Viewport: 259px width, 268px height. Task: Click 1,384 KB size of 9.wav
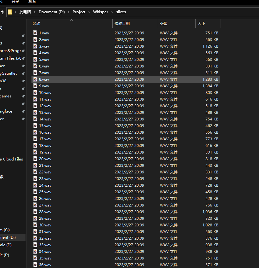[210, 86]
